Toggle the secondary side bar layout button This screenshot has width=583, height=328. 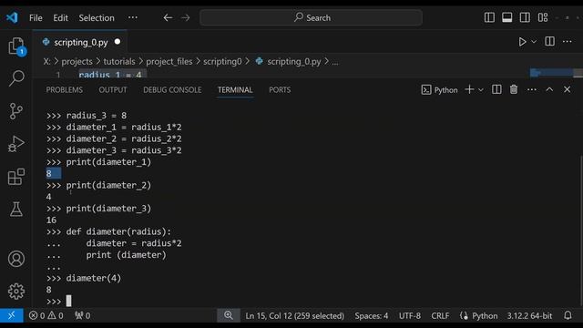tap(525, 17)
